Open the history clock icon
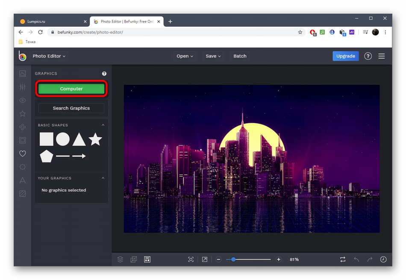The width and height of the screenshot is (406, 280). click(383, 259)
